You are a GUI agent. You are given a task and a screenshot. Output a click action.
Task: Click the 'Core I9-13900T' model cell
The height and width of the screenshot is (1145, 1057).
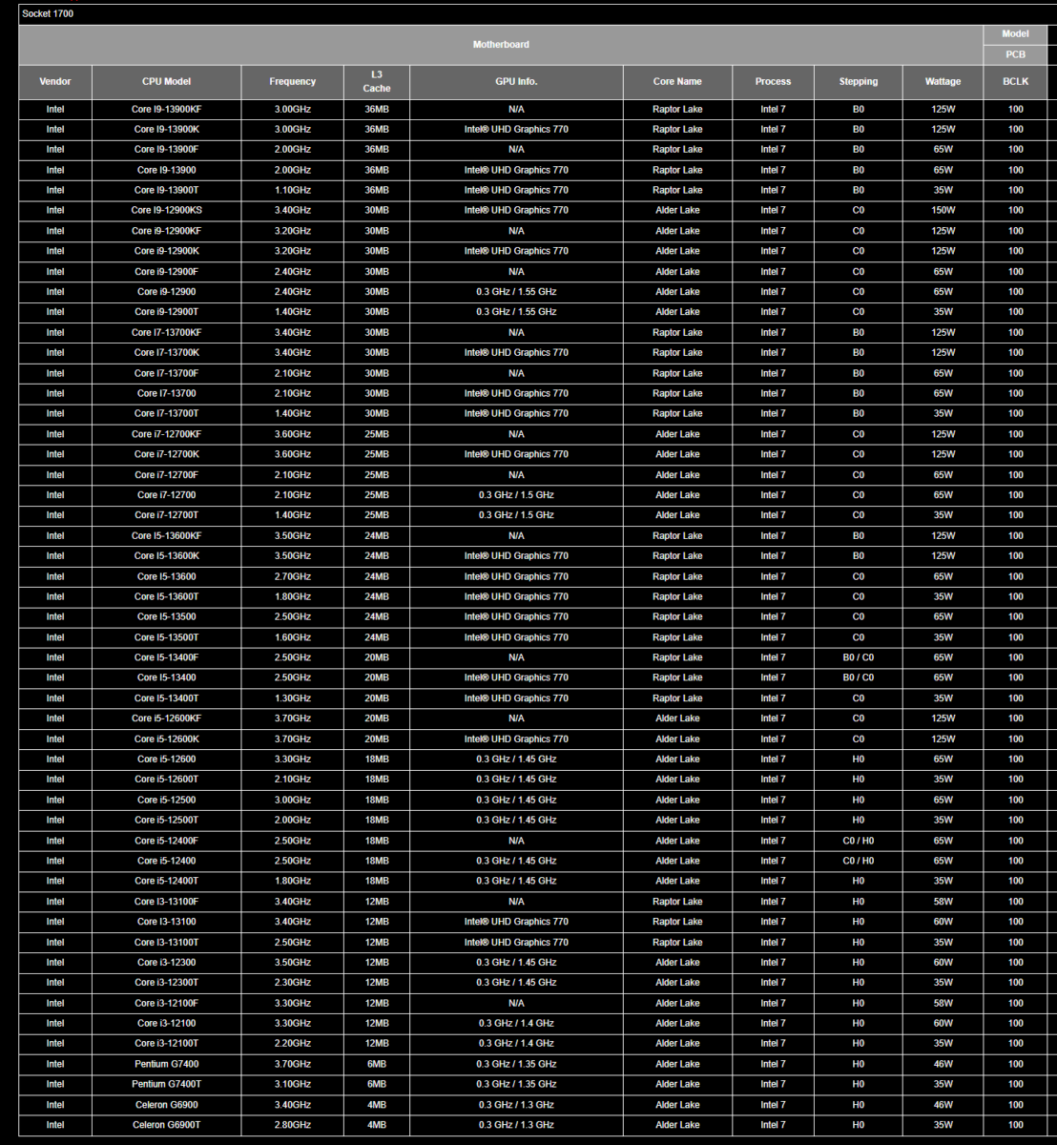tap(167, 191)
